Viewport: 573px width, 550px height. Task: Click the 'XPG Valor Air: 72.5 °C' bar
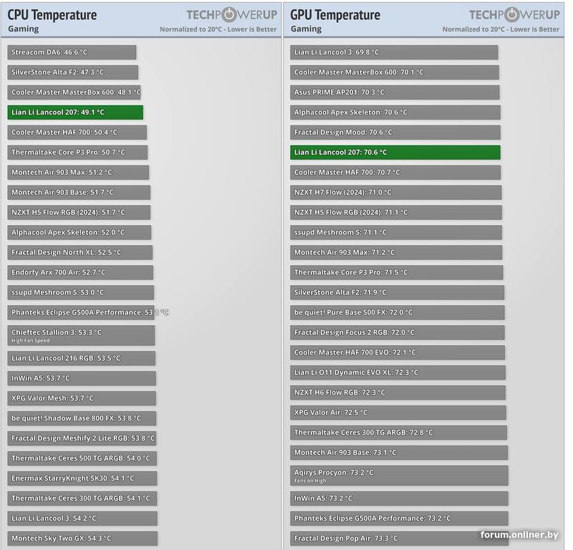coord(398,412)
